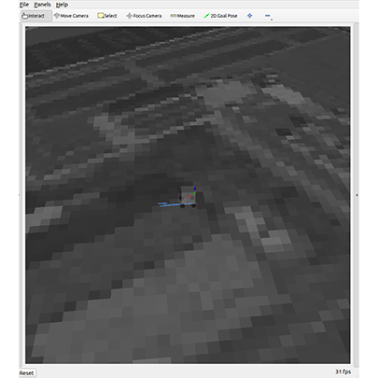Activate the 2D Goal Pose tool
The height and width of the screenshot is (378, 378).
pyautogui.click(x=220, y=16)
